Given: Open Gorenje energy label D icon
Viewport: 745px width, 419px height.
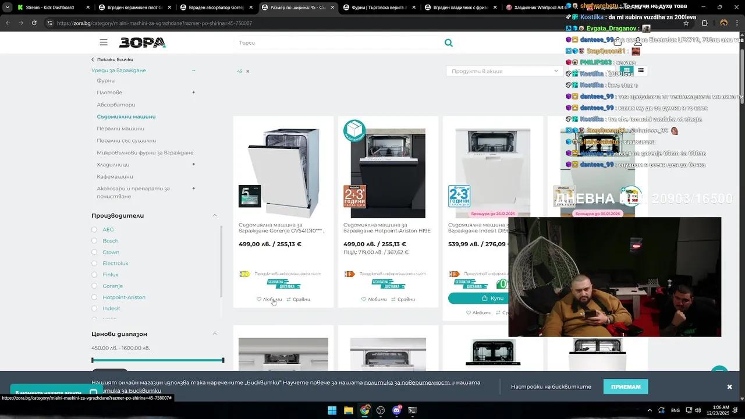Looking at the screenshot, I should (244, 274).
